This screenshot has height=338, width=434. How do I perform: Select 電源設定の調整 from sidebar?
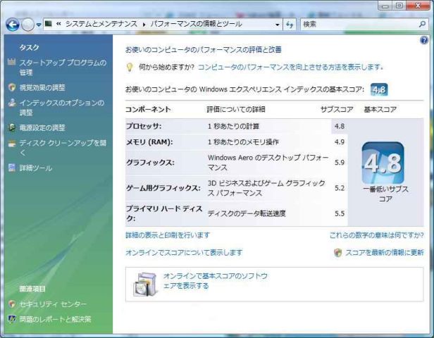(42, 127)
